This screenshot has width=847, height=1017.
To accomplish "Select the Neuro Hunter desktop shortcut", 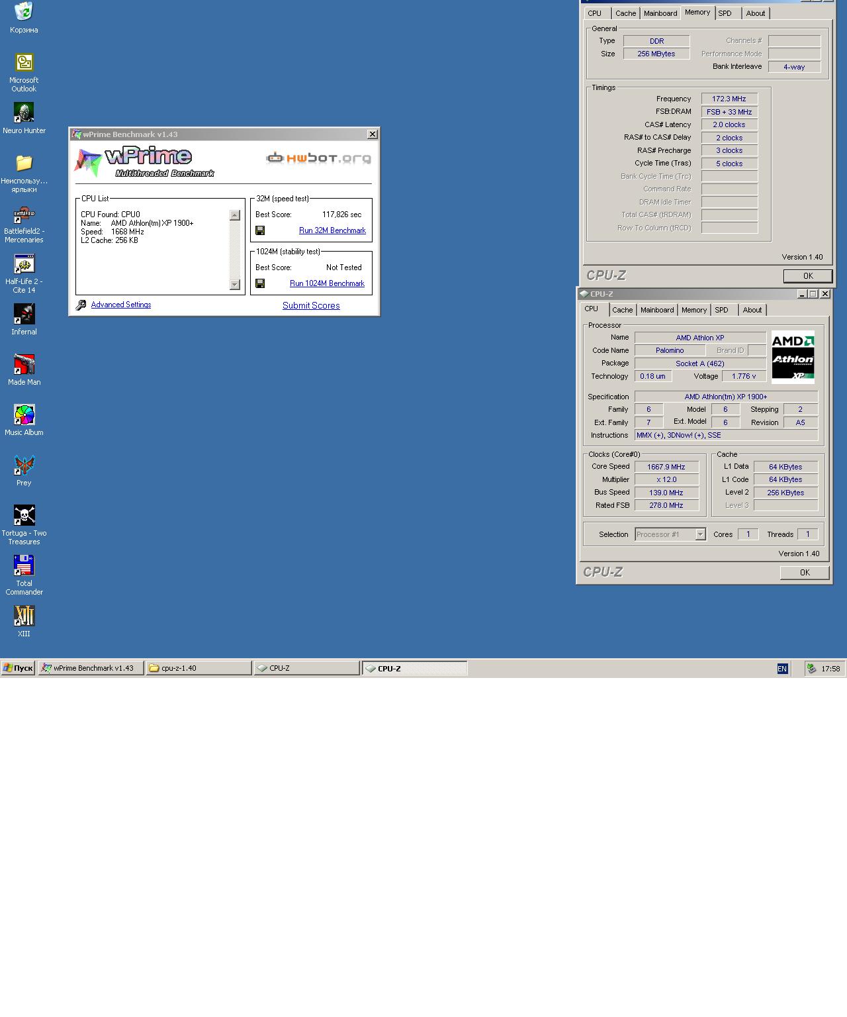I will pos(24,119).
